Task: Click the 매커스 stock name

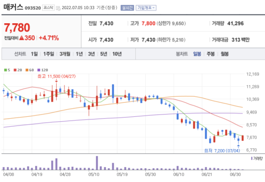Action: click(13, 7)
